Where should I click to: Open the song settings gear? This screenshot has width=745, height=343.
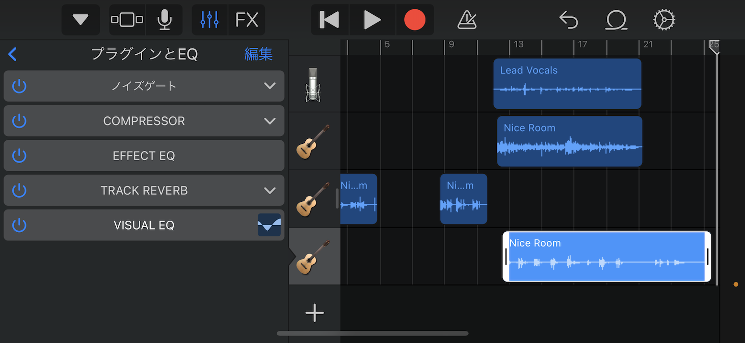tap(664, 20)
